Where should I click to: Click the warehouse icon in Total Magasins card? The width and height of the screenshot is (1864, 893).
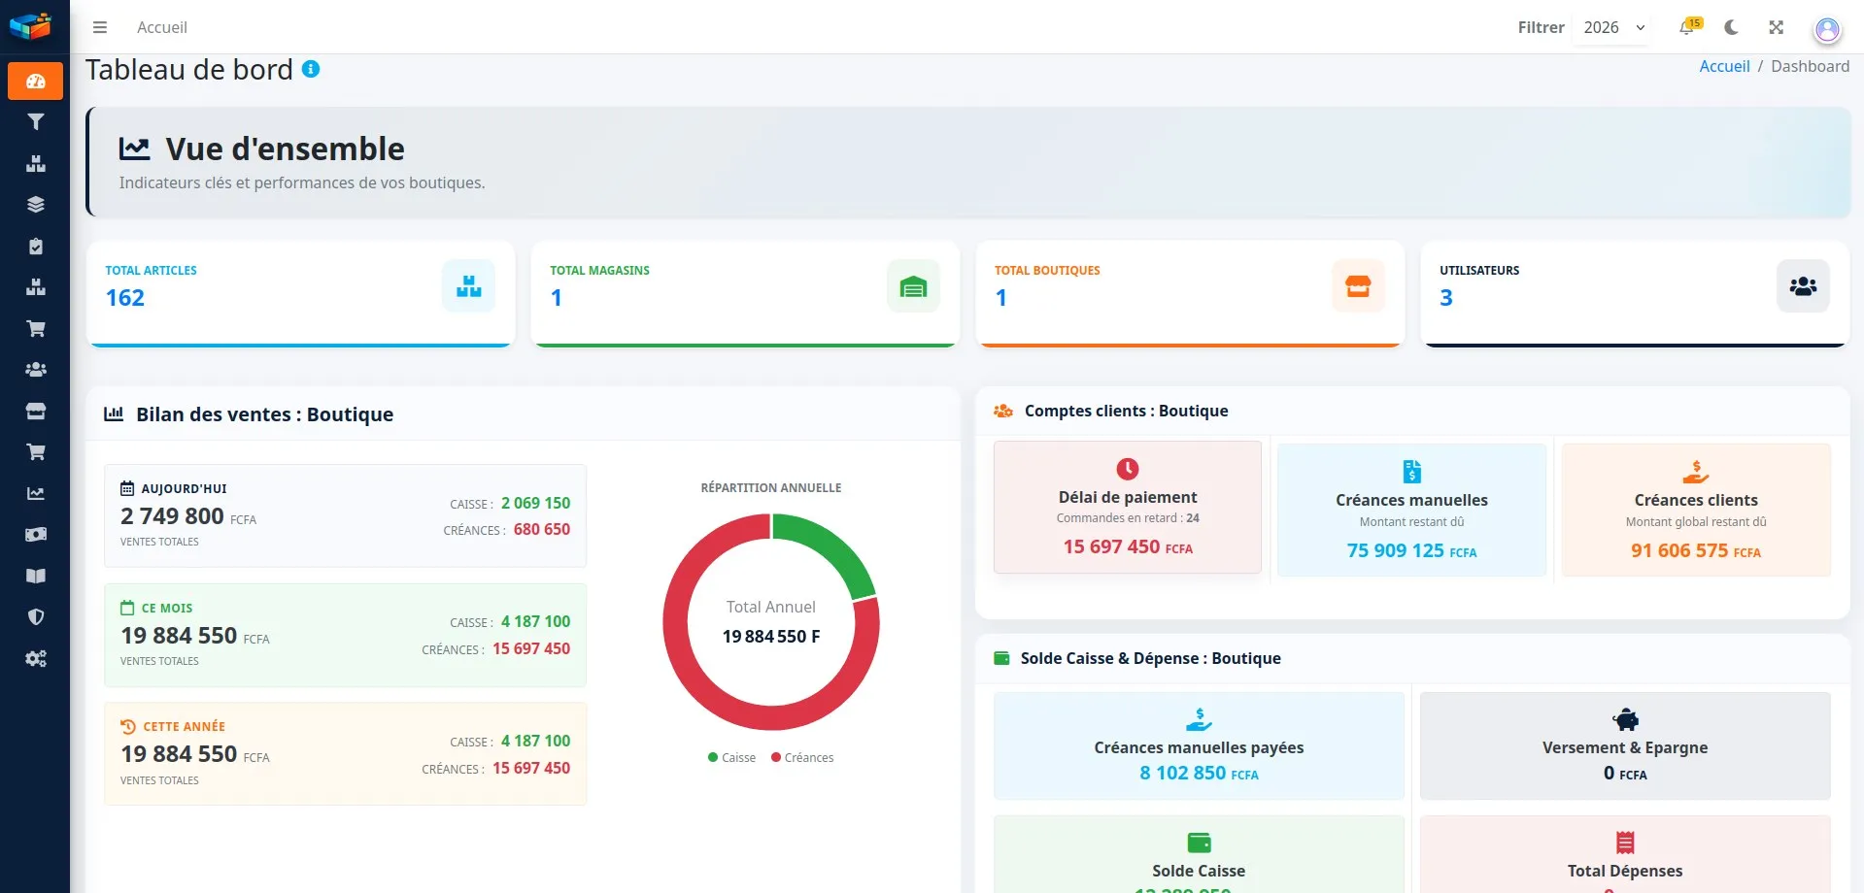[x=913, y=286]
